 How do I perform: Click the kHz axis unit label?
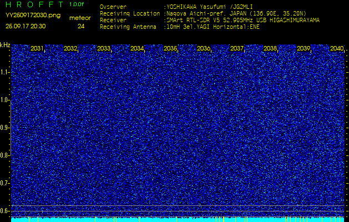coord(5,45)
